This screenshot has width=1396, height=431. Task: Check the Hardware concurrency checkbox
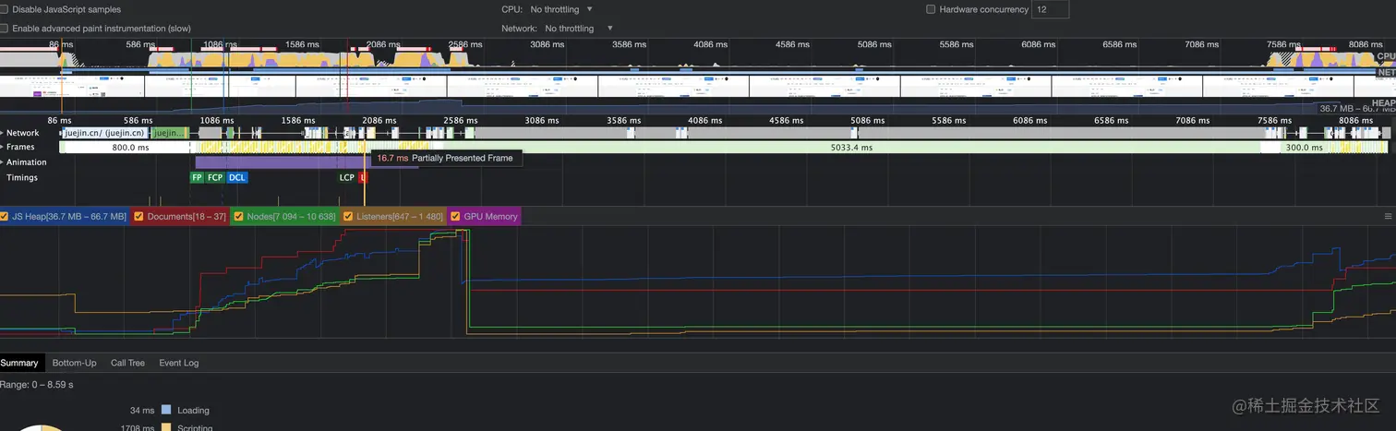[x=931, y=9]
